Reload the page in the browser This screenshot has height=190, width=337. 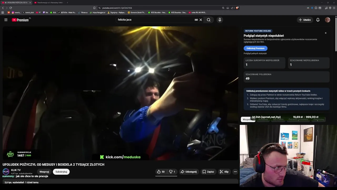tap(11, 8)
